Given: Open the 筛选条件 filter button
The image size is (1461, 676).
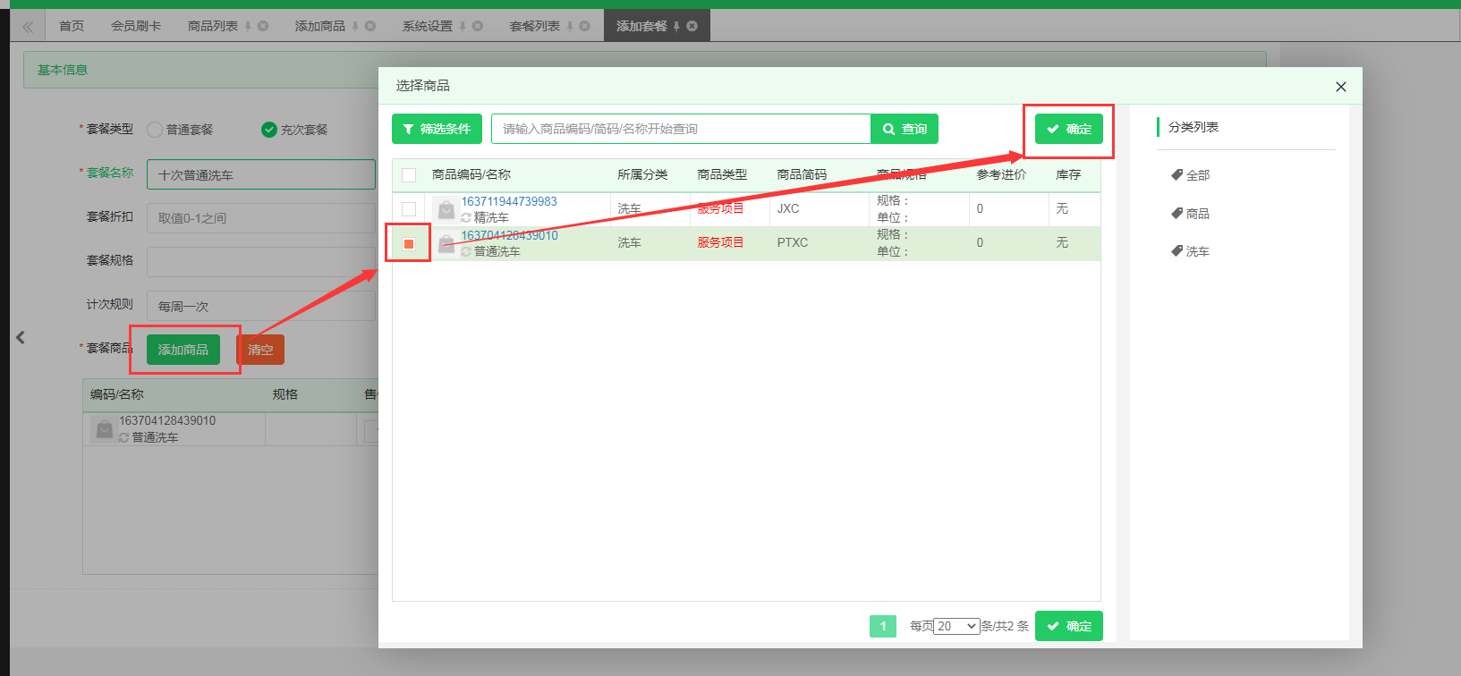Looking at the screenshot, I should tap(437, 129).
